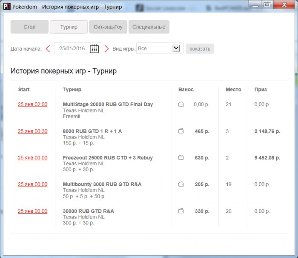The height and width of the screenshot is (258, 298).
Task: Select Multibounty 3000 RUB GTD R&A title
Action: 102,184
